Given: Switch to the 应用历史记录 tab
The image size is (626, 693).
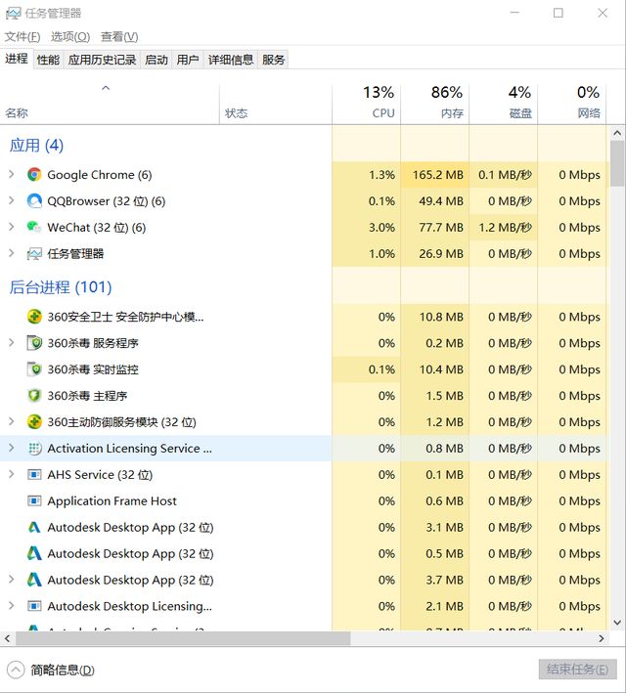Looking at the screenshot, I should point(102,60).
